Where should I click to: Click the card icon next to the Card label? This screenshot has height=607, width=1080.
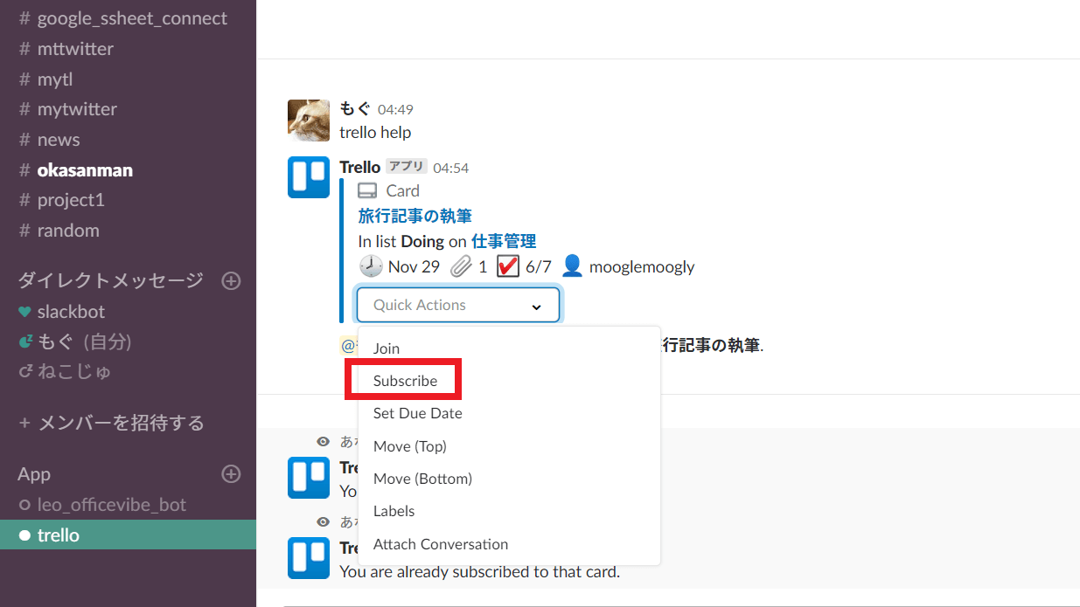click(367, 191)
